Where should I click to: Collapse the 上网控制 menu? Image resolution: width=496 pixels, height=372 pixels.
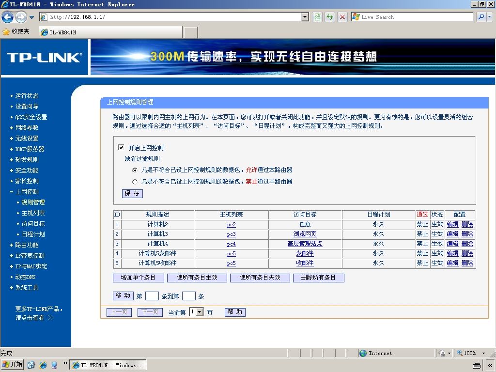click(x=27, y=192)
